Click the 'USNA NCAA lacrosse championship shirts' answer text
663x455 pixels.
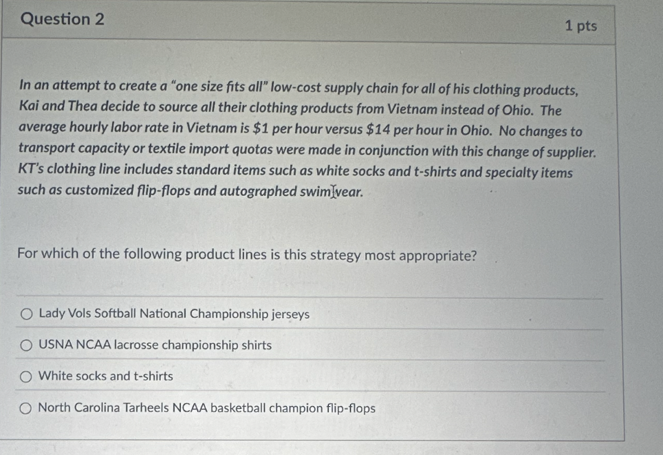click(x=155, y=345)
